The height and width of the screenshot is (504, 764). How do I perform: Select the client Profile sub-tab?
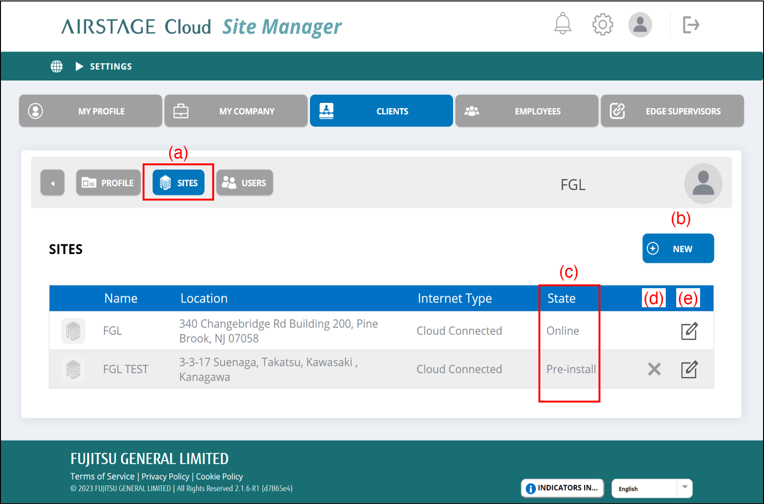[108, 183]
